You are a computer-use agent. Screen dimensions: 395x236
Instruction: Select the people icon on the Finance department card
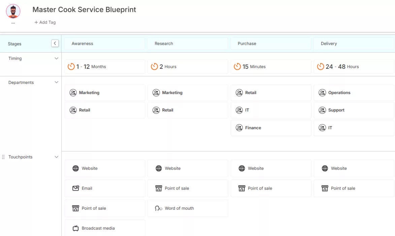(x=239, y=128)
